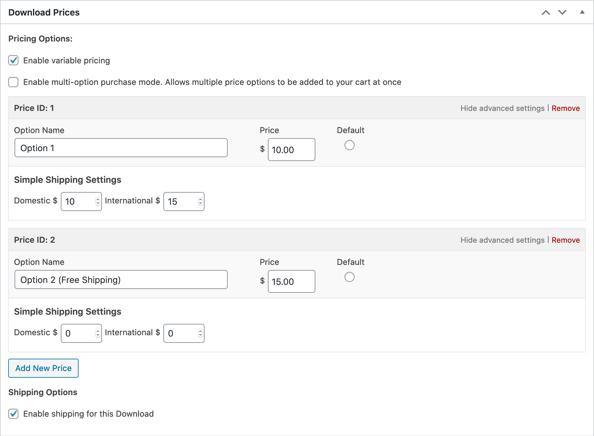Remove Price ID 2
Screen dimensions: 594x436
pyautogui.click(x=566, y=240)
